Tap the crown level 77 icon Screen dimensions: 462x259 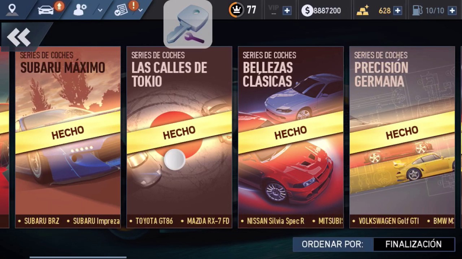pyautogui.click(x=236, y=10)
